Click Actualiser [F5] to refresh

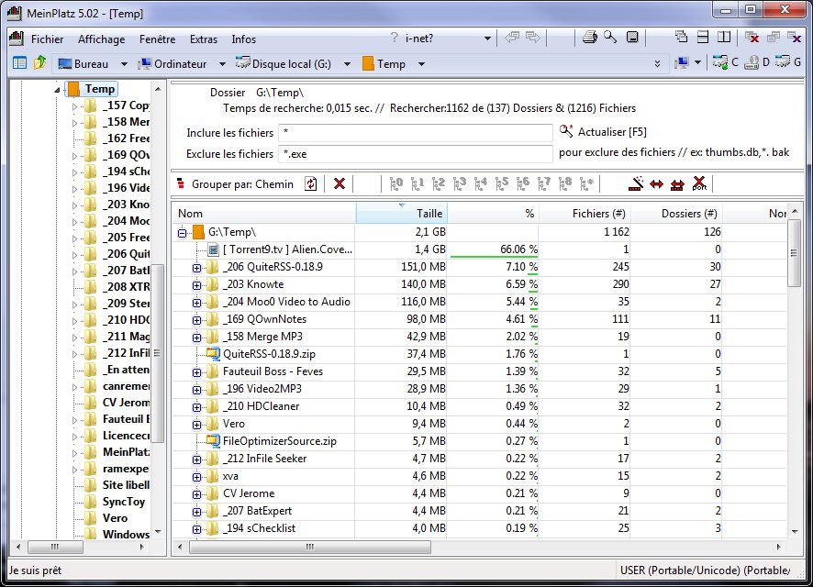[x=604, y=131]
